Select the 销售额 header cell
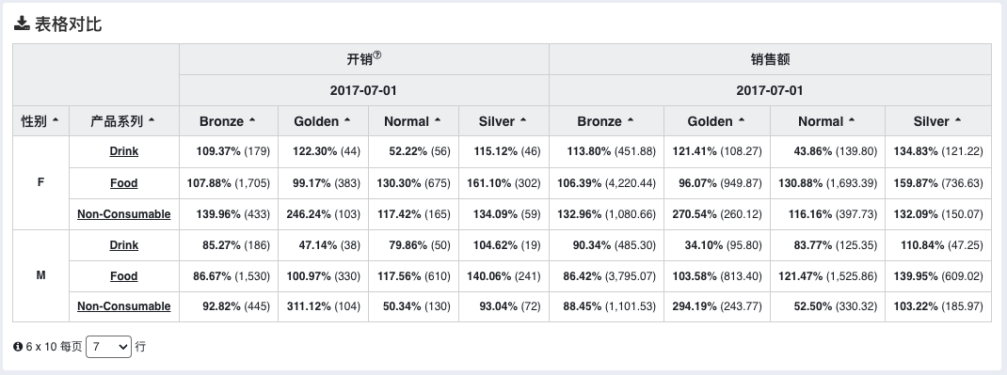This screenshot has width=1007, height=375. (770, 59)
